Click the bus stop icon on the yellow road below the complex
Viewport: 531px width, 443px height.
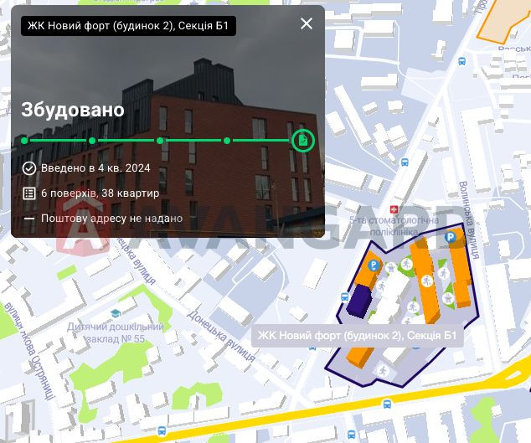[387, 404]
